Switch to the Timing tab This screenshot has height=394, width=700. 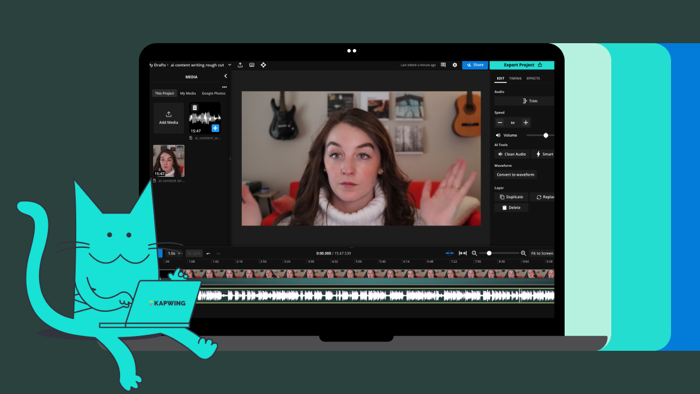[517, 78]
